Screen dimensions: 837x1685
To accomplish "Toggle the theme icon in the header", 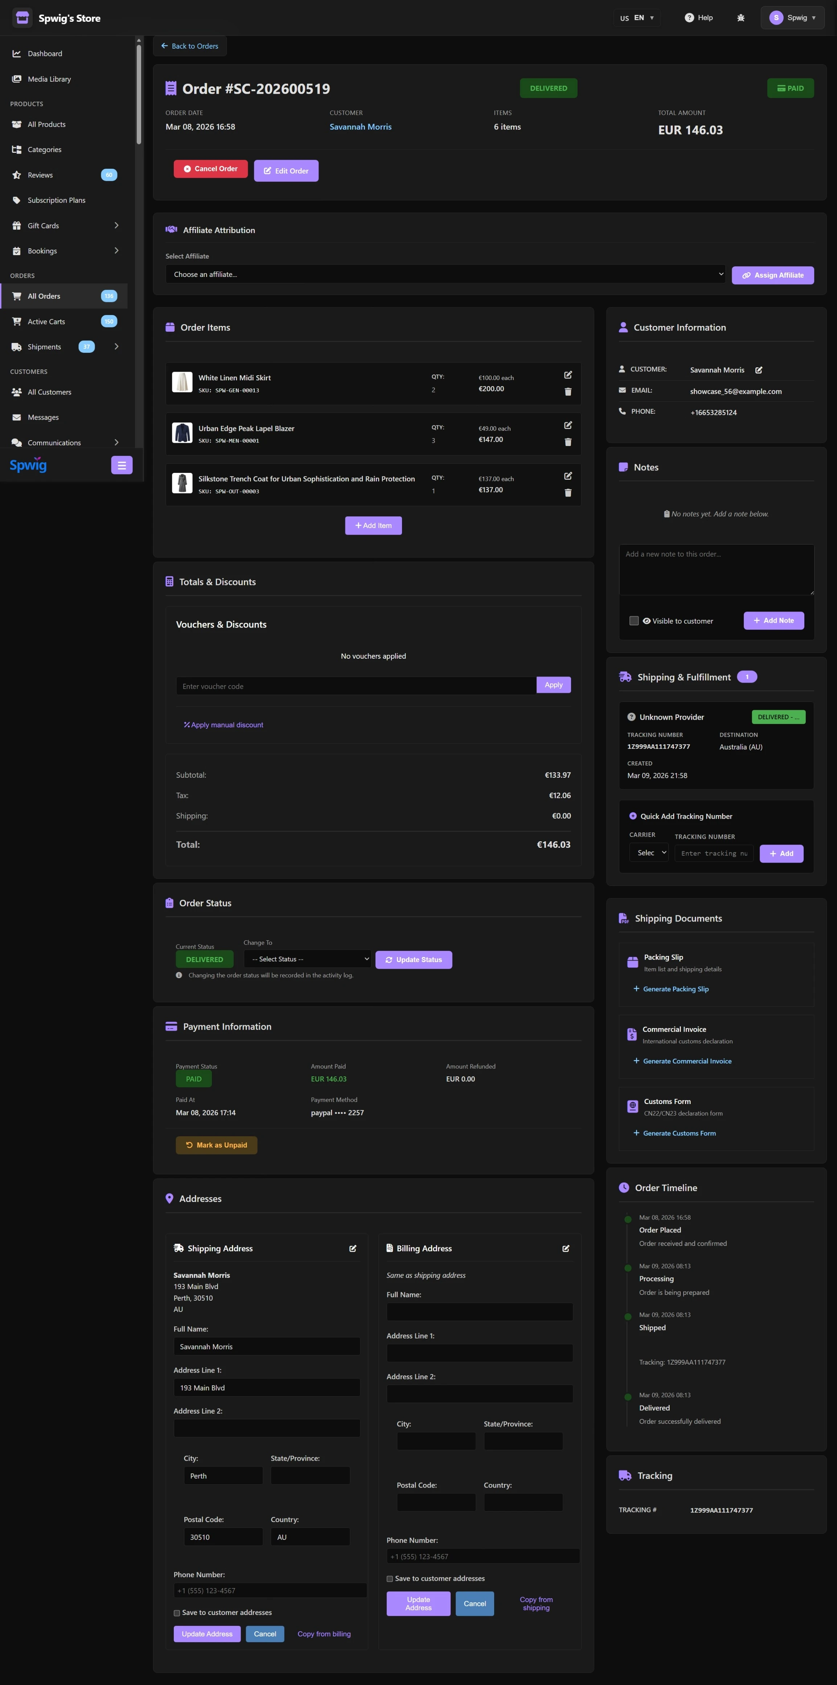I will tap(740, 18).
